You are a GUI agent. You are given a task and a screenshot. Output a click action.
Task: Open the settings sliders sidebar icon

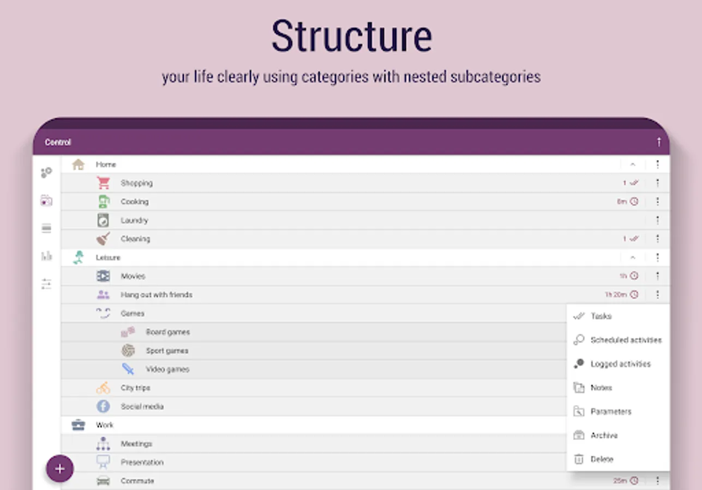(x=46, y=284)
